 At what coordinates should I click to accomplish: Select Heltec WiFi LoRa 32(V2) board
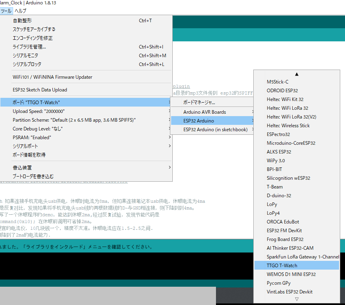(x=297, y=117)
